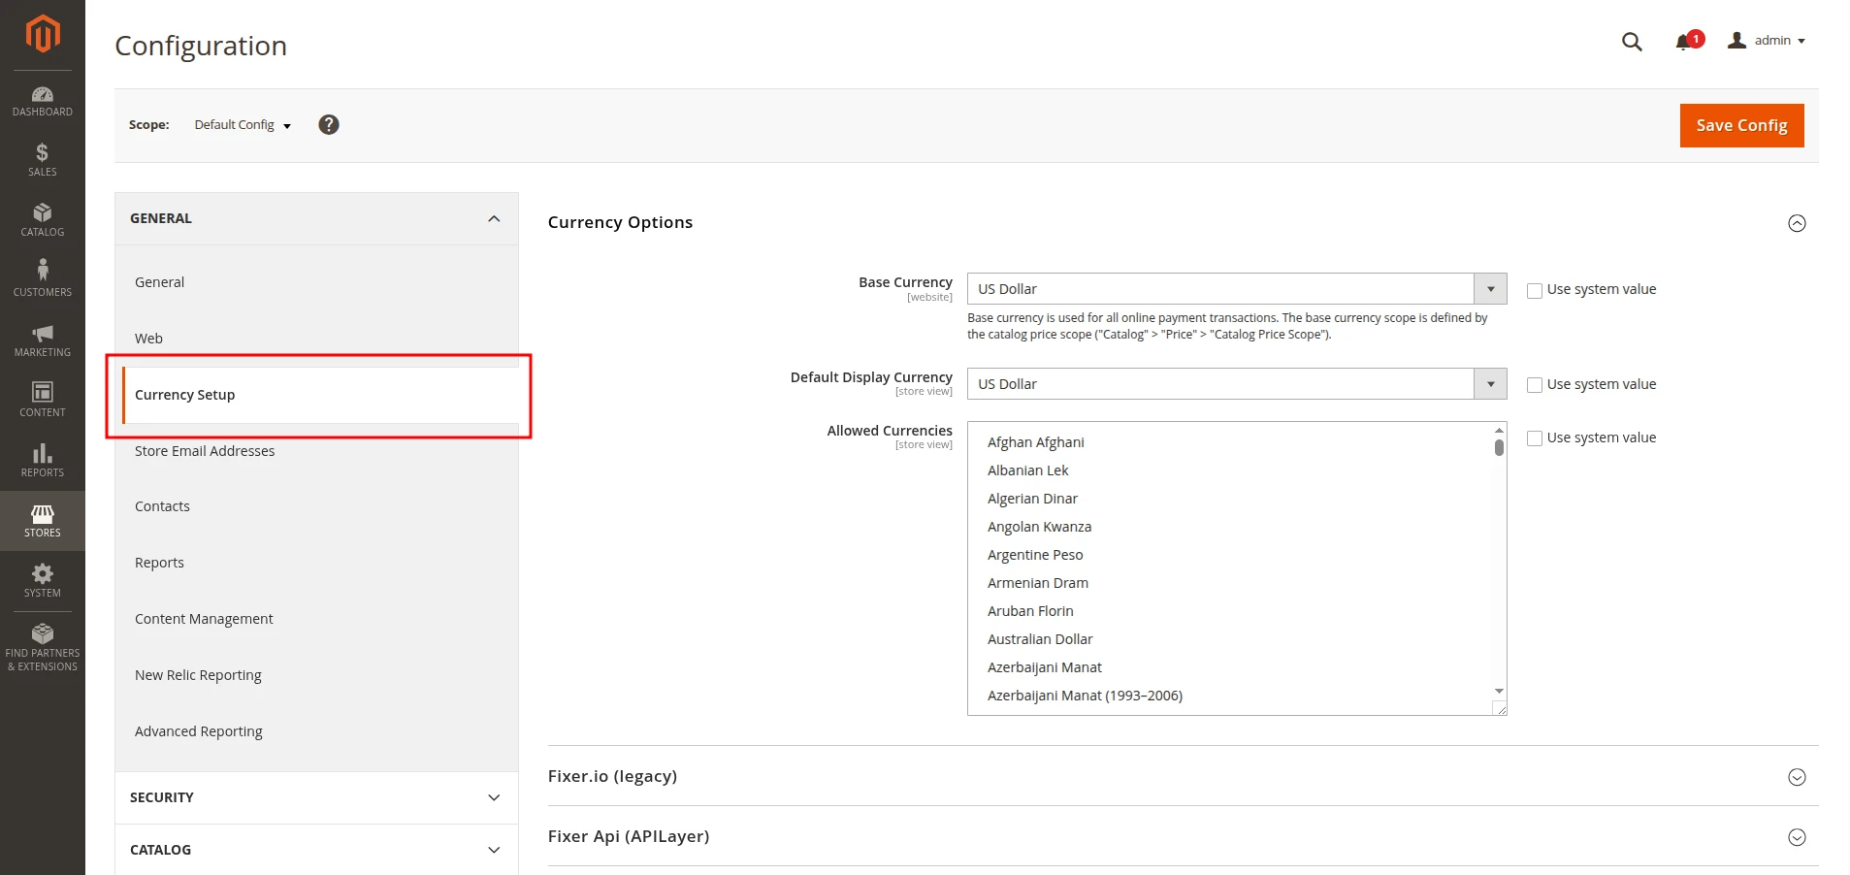
Task: Click the Allowed Currencies scrollbar thumb
Action: click(1499, 447)
